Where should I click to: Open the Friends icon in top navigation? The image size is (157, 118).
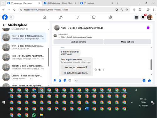point(61,17)
